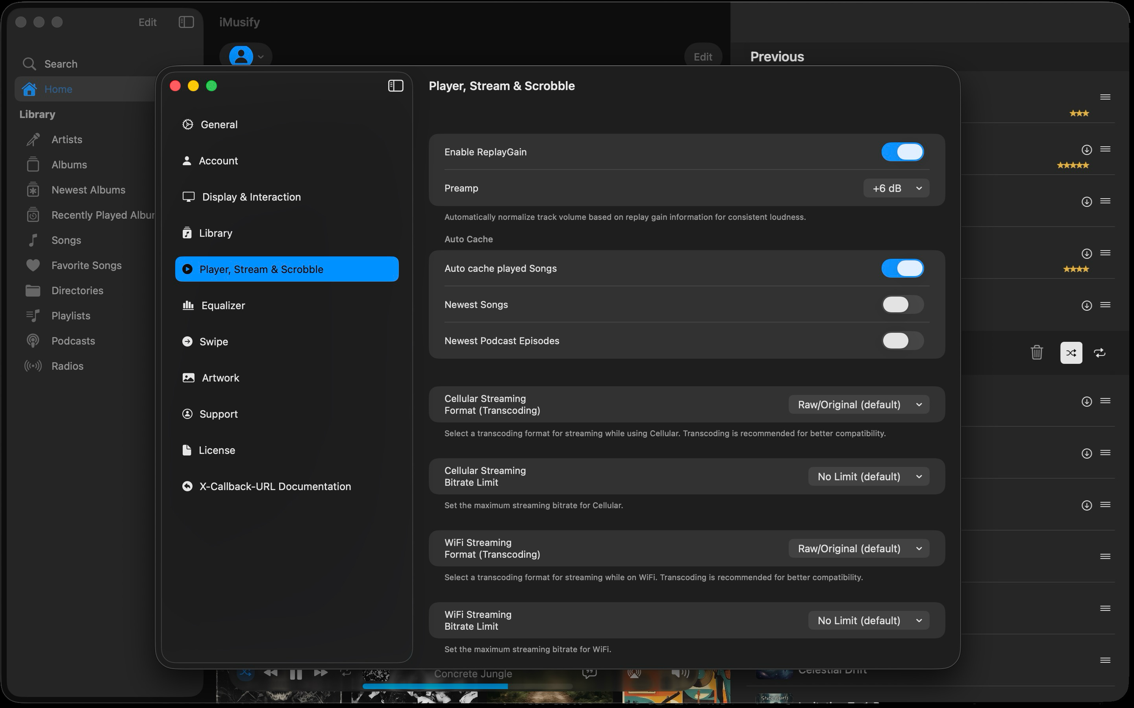Click the volume speaker icon in the player bar
The width and height of the screenshot is (1134, 708).
680,673
